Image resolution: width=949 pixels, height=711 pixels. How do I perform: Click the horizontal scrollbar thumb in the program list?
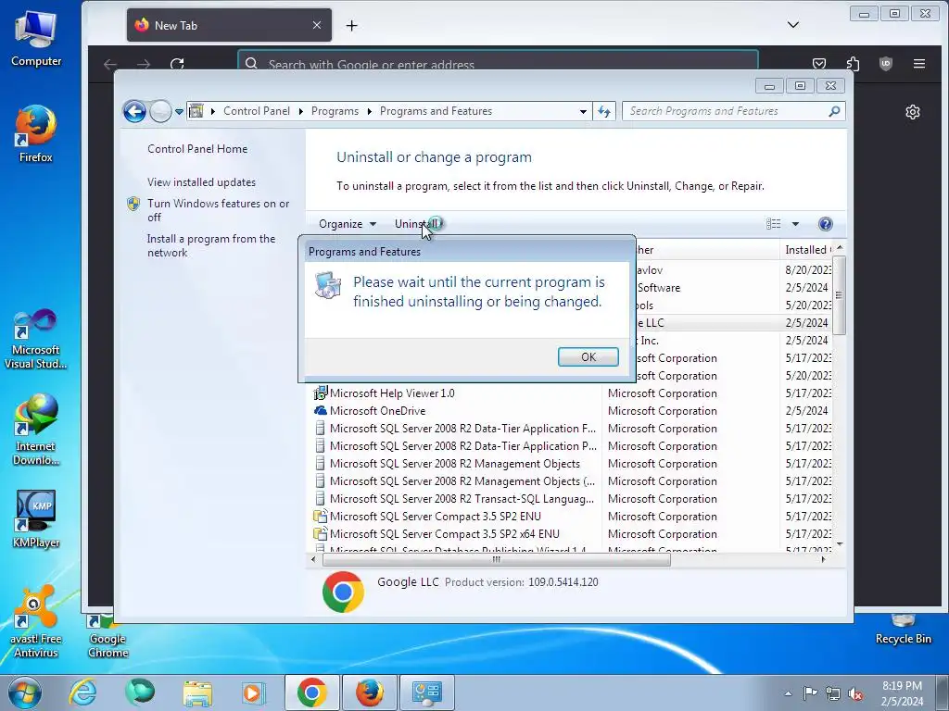[497, 560]
